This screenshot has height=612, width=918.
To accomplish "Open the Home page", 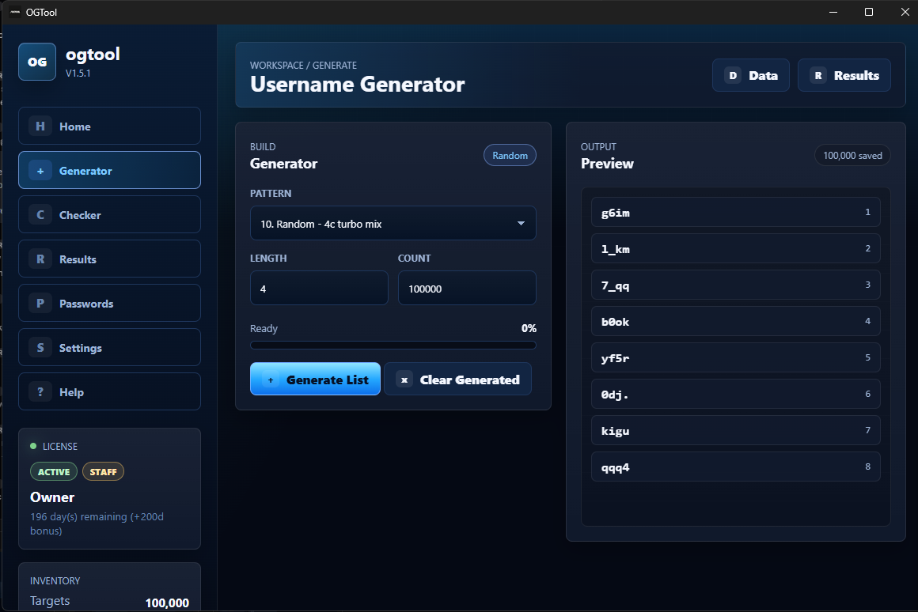I will click(x=109, y=126).
